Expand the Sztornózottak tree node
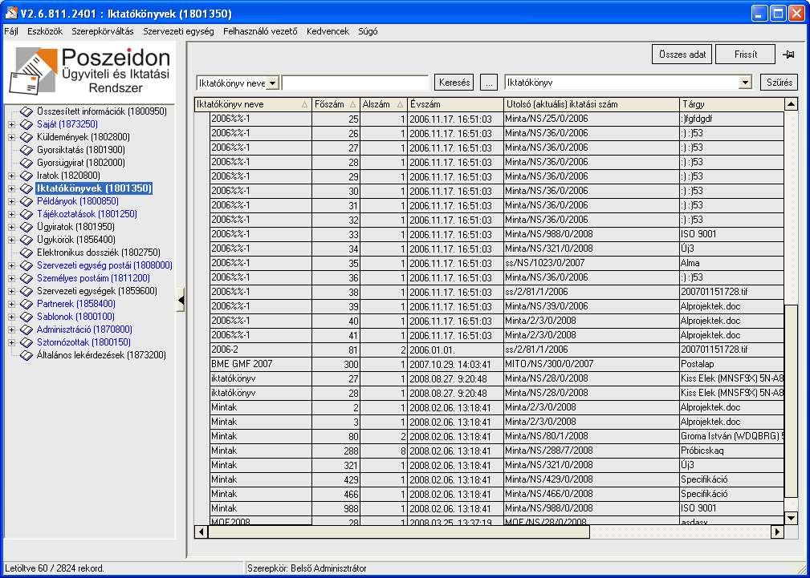The width and height of the screenshot is (810, 578). [x=12, y=342]
